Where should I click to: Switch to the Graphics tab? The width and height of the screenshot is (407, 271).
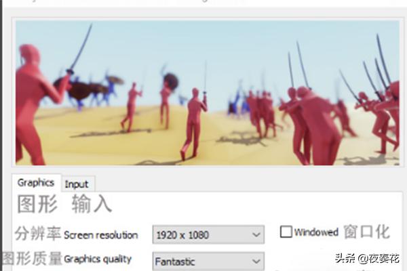pos(36,183)
